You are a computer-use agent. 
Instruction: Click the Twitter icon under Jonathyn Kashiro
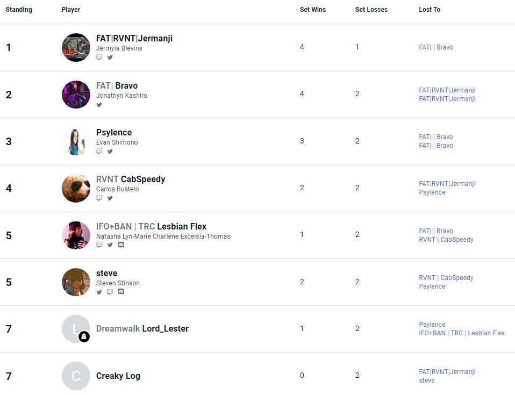click(99, 104)
